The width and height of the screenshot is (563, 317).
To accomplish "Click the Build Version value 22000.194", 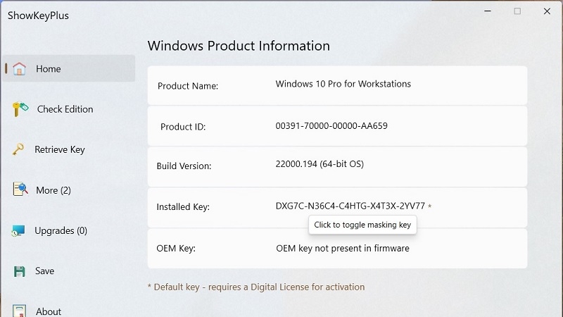I will click(x=319, y=164).
